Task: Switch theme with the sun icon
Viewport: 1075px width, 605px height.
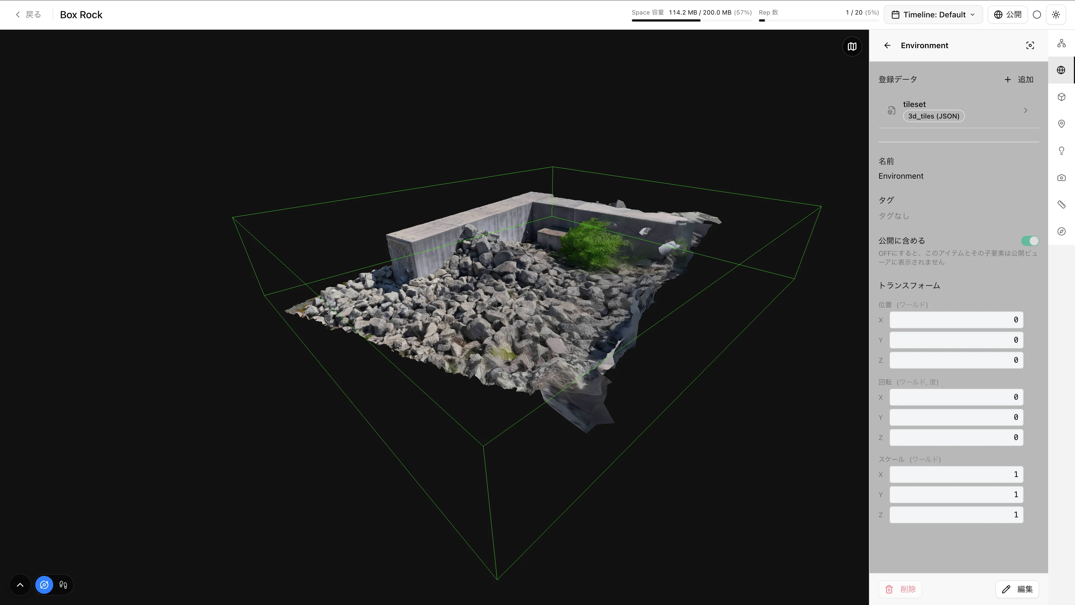Action: point(1056,15)
